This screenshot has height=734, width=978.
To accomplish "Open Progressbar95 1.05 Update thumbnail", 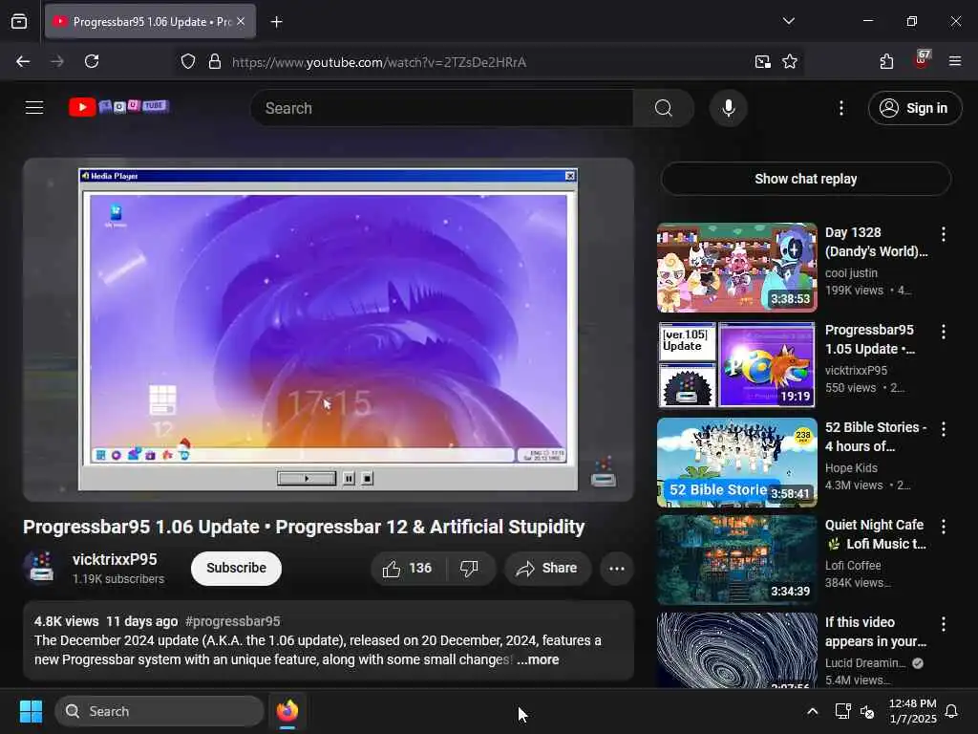I will click(x=736, y=364).
